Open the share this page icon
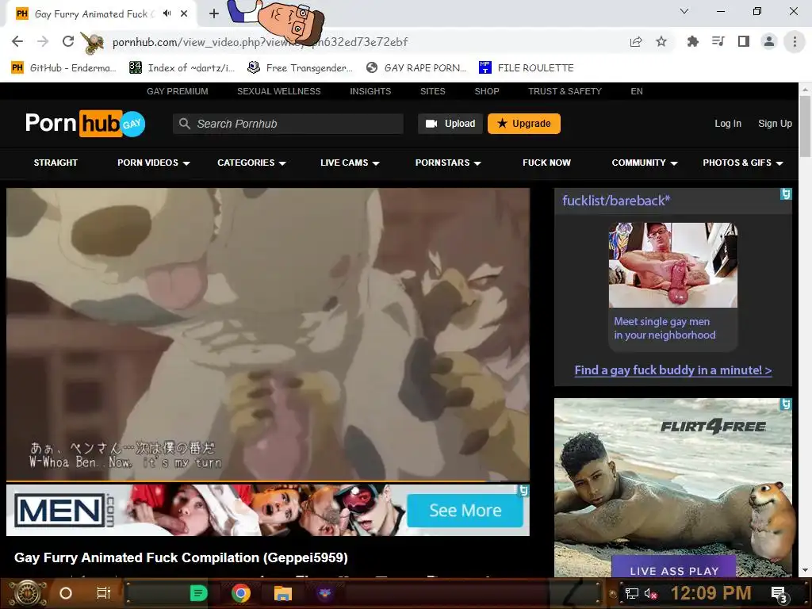The width and height of the screenshot is (812, 609). click(x=636, y=42)
